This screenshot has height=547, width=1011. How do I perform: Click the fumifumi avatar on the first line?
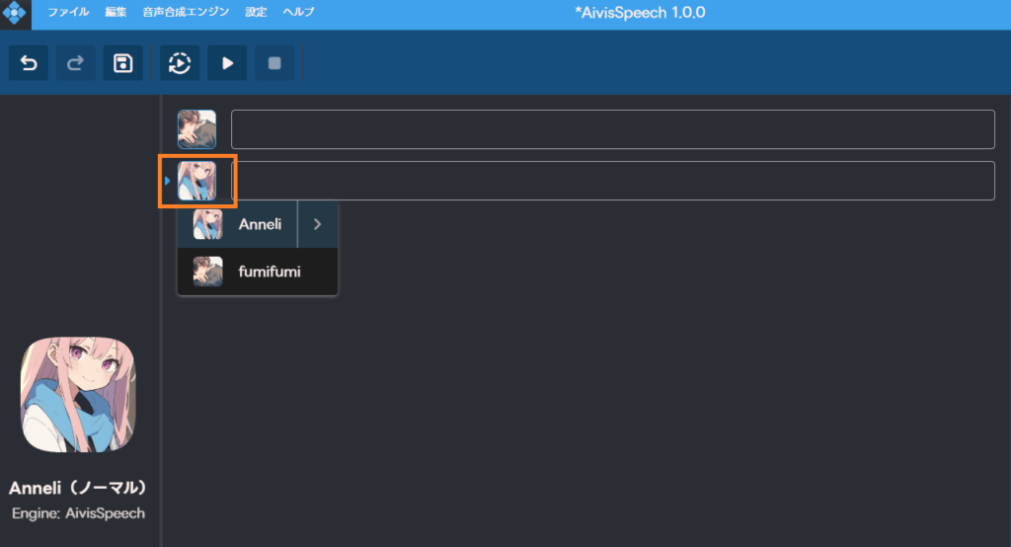(x=197, y=129)
